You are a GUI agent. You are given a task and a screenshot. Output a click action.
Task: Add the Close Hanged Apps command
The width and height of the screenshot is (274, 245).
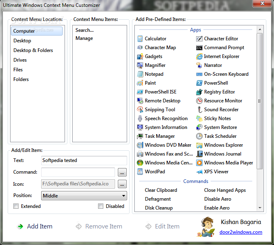coord(225,190)
